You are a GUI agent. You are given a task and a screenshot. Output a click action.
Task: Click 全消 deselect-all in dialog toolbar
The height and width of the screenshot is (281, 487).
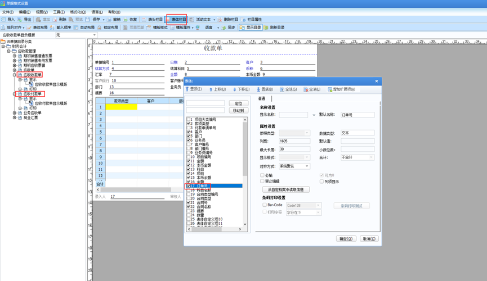tap(312, 89)
